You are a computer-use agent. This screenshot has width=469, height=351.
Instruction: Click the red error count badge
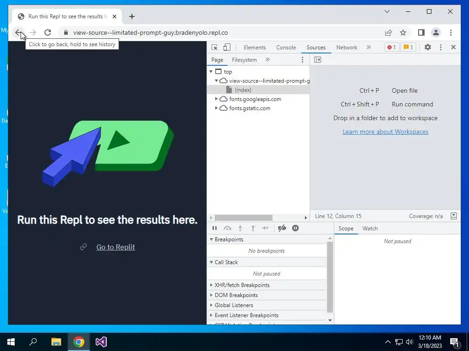tap(392, 47)
